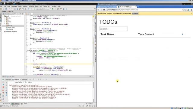The image size is (193, 109).
Task: Open the index.html run configuration dropdown
Action: (x=42, y=9)
